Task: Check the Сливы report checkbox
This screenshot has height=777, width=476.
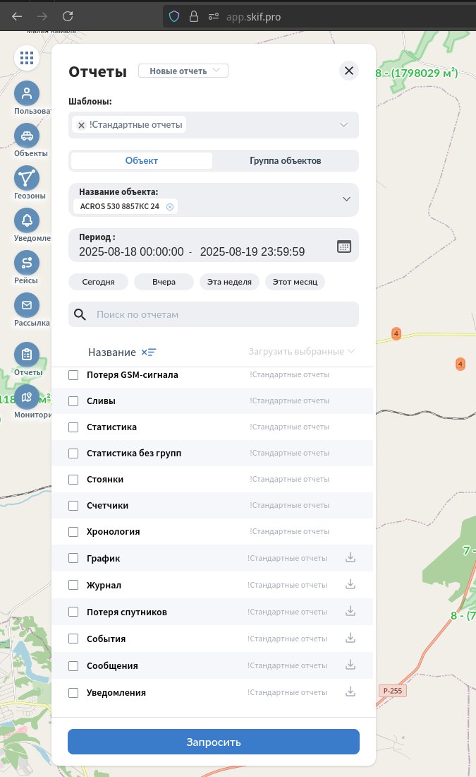Action: coord(73,401)
